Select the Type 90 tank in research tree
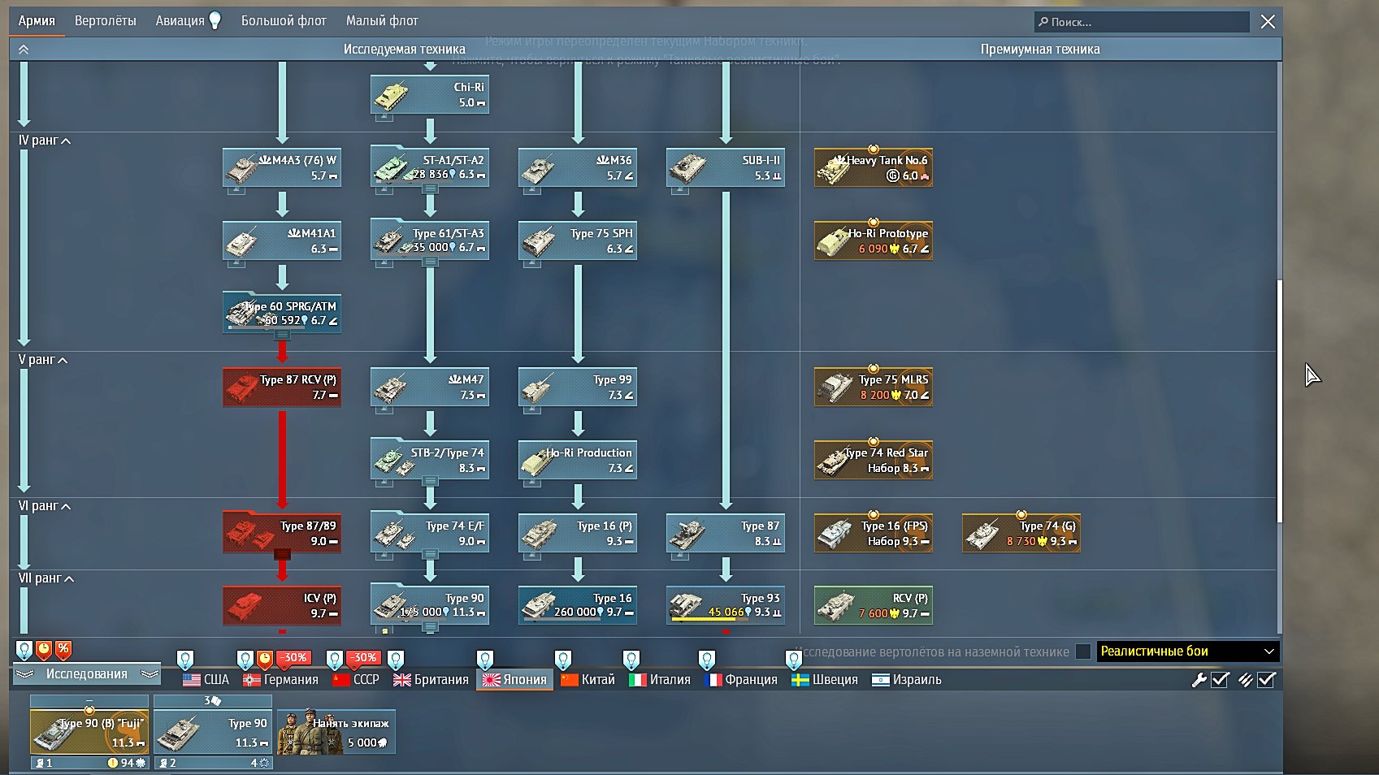The image size is (1379, 775). [430, 605]
